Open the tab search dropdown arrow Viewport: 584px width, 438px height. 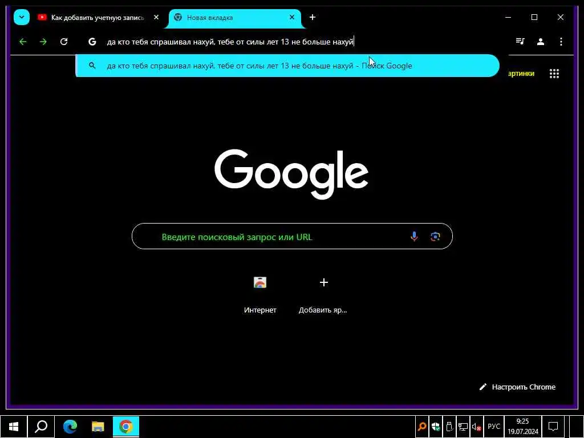[22, 17]
